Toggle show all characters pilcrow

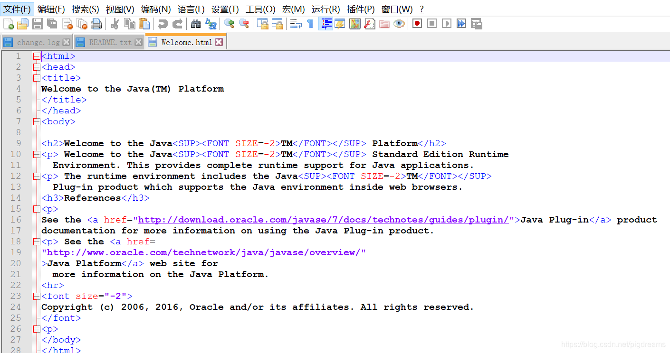click(310, 23)
